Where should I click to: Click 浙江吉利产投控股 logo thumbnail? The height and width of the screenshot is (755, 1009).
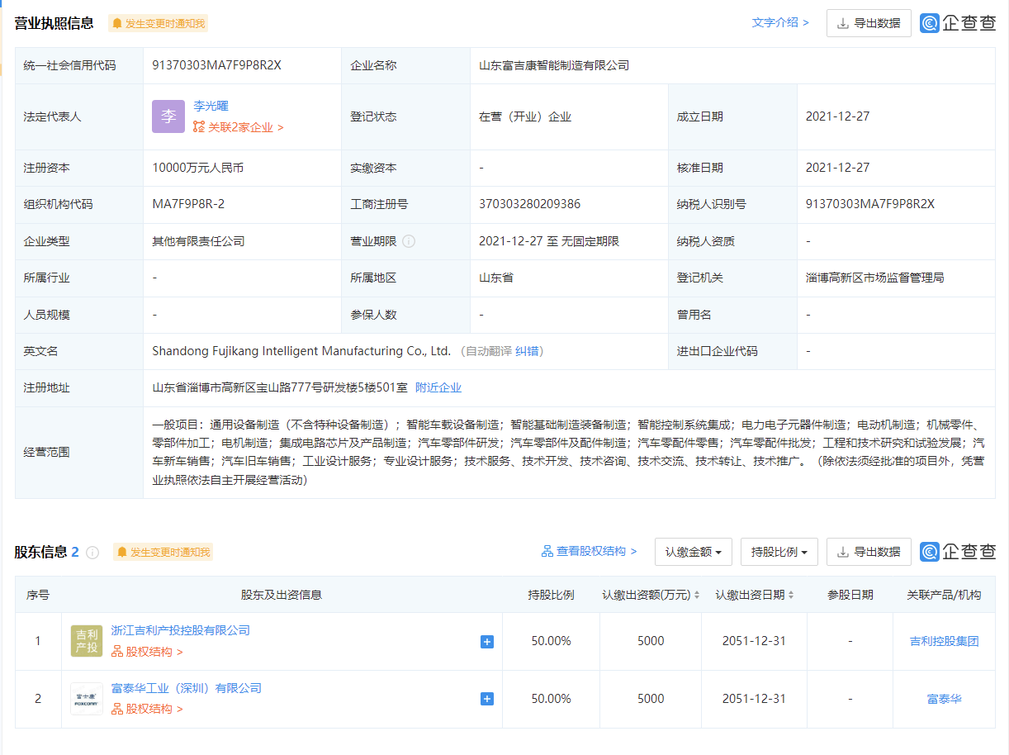[87, 641]
